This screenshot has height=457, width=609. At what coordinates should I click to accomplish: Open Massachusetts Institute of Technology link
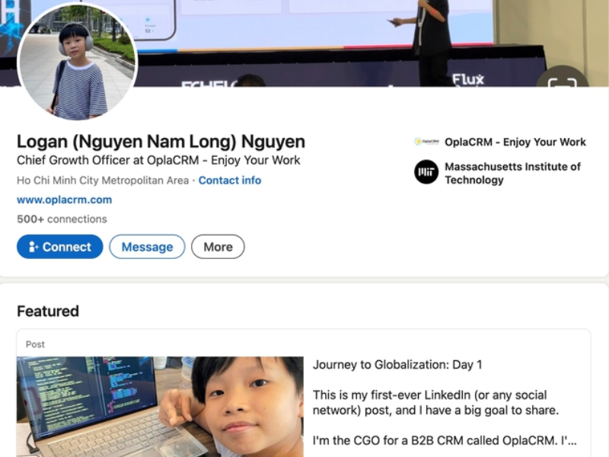click(x=512, y=174)
